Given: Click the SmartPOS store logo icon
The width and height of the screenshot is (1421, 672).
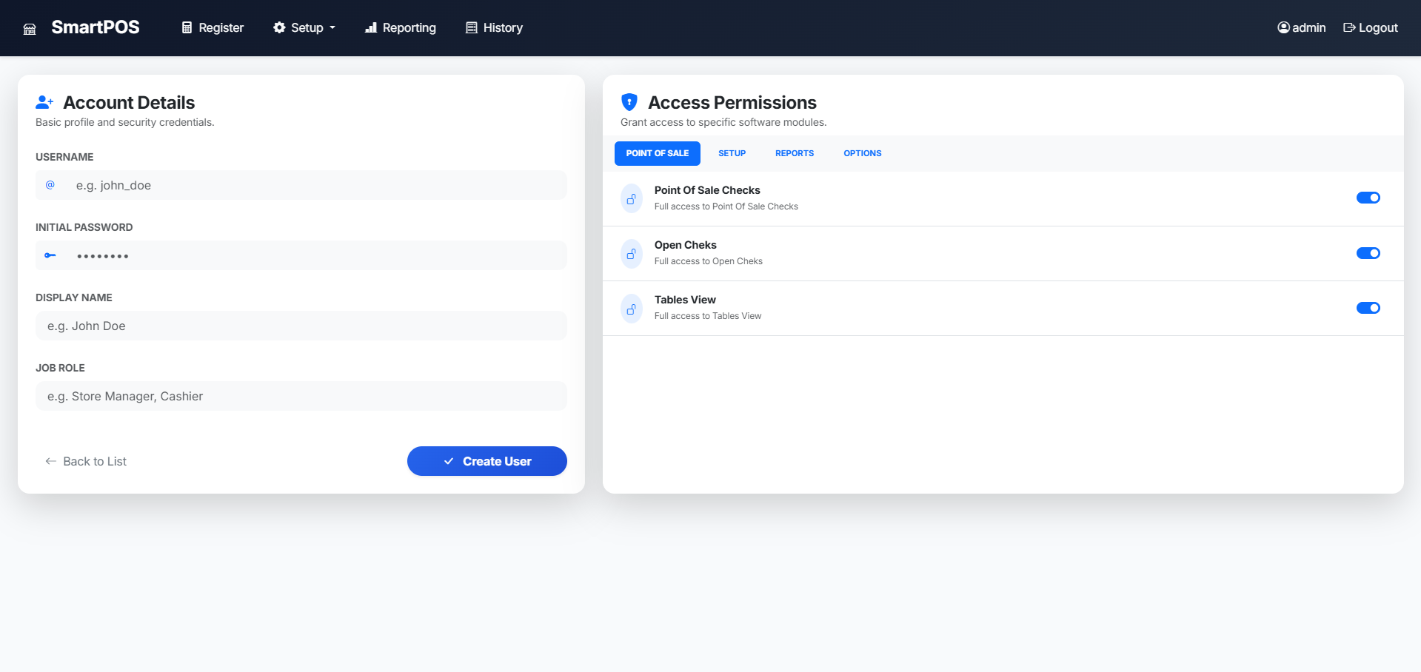Looking at the screenshot, I should tap(30, 29).
